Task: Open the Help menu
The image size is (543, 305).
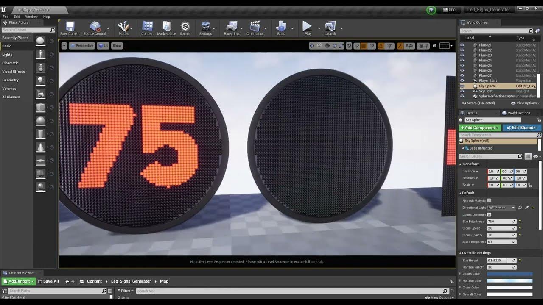Action: pyautogui.click(x=46, y=17)
